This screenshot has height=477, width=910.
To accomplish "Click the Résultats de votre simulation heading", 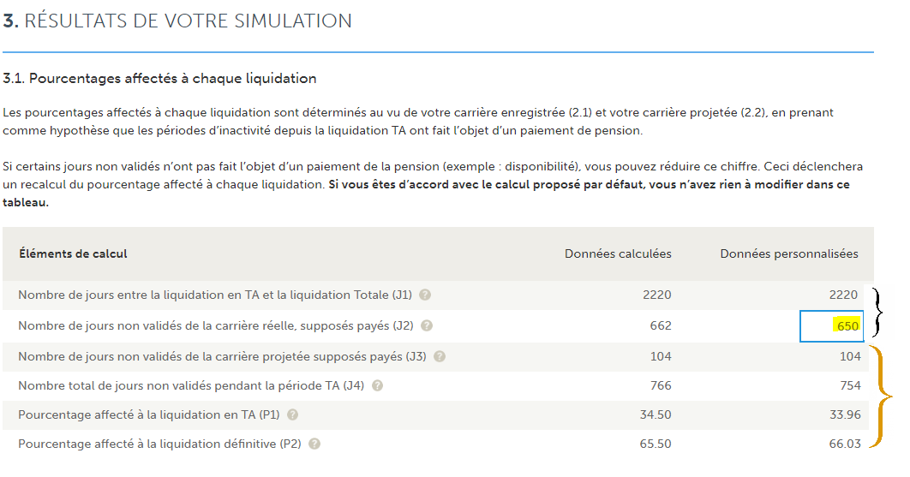I will click(177, 21).
